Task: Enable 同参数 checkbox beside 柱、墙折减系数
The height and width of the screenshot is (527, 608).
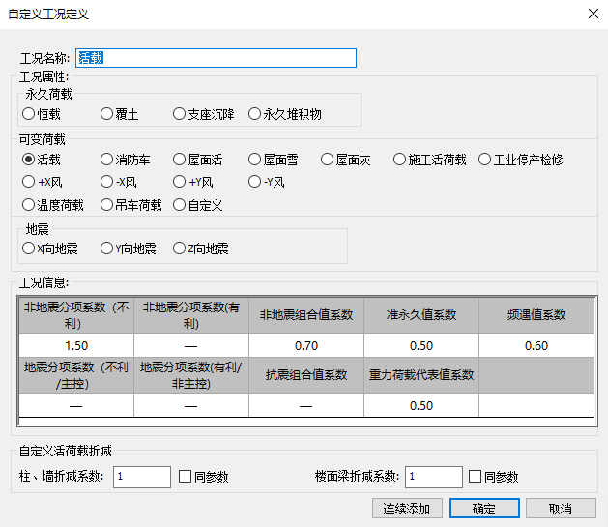Action: pos(186,477)
